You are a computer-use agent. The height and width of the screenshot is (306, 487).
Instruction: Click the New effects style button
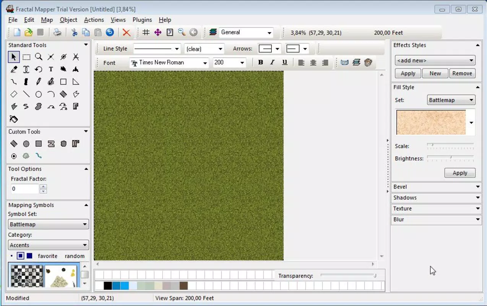(x=435, y=73)
